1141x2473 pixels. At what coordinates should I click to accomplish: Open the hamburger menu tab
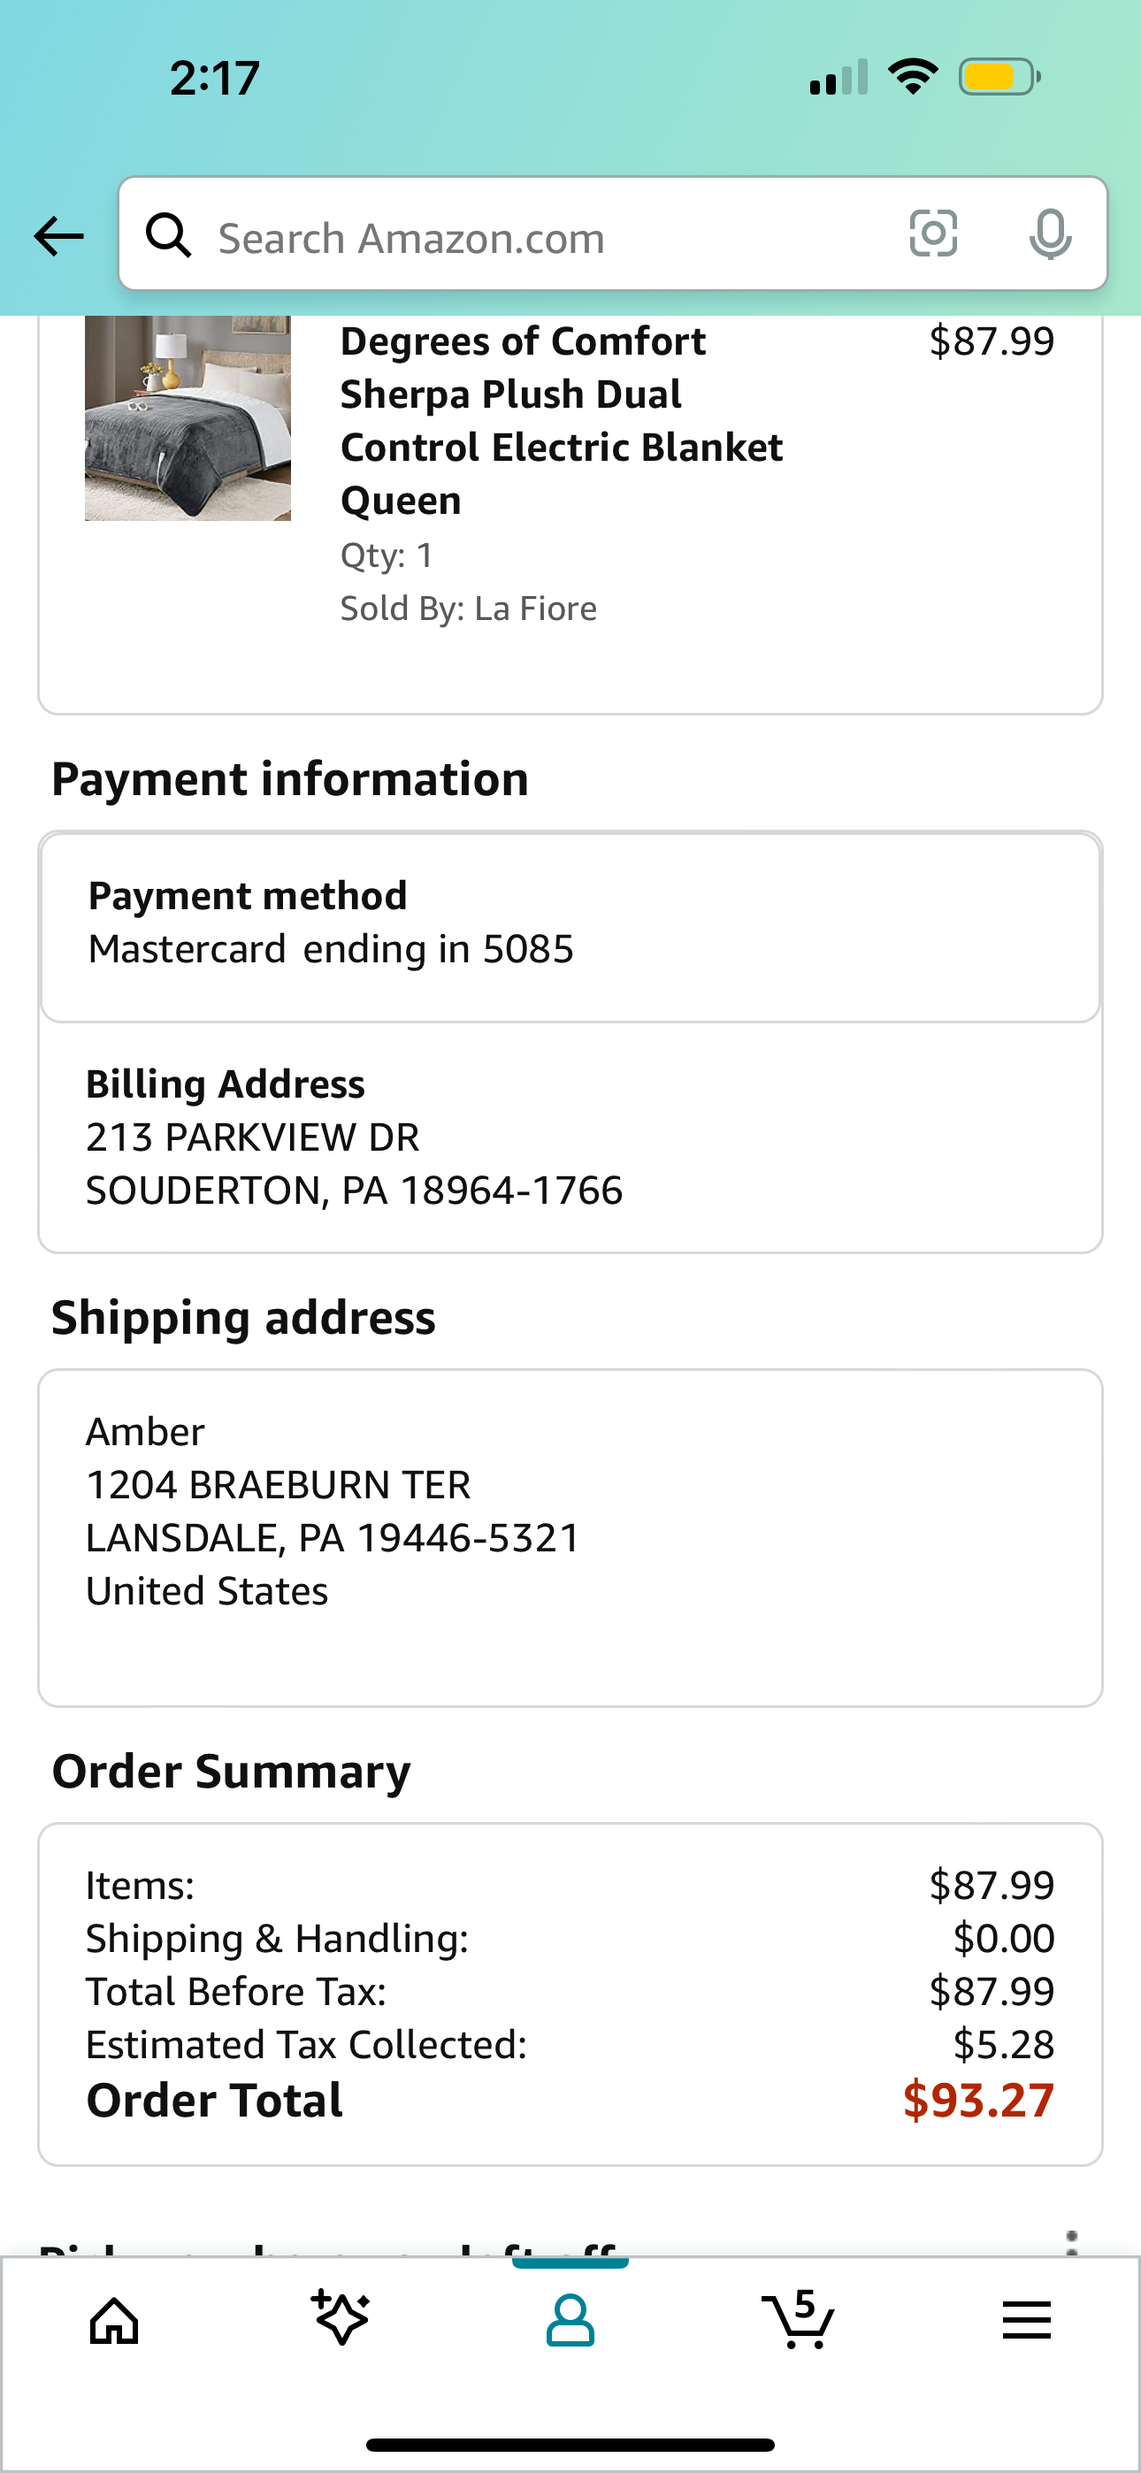click(1027, 2320)
